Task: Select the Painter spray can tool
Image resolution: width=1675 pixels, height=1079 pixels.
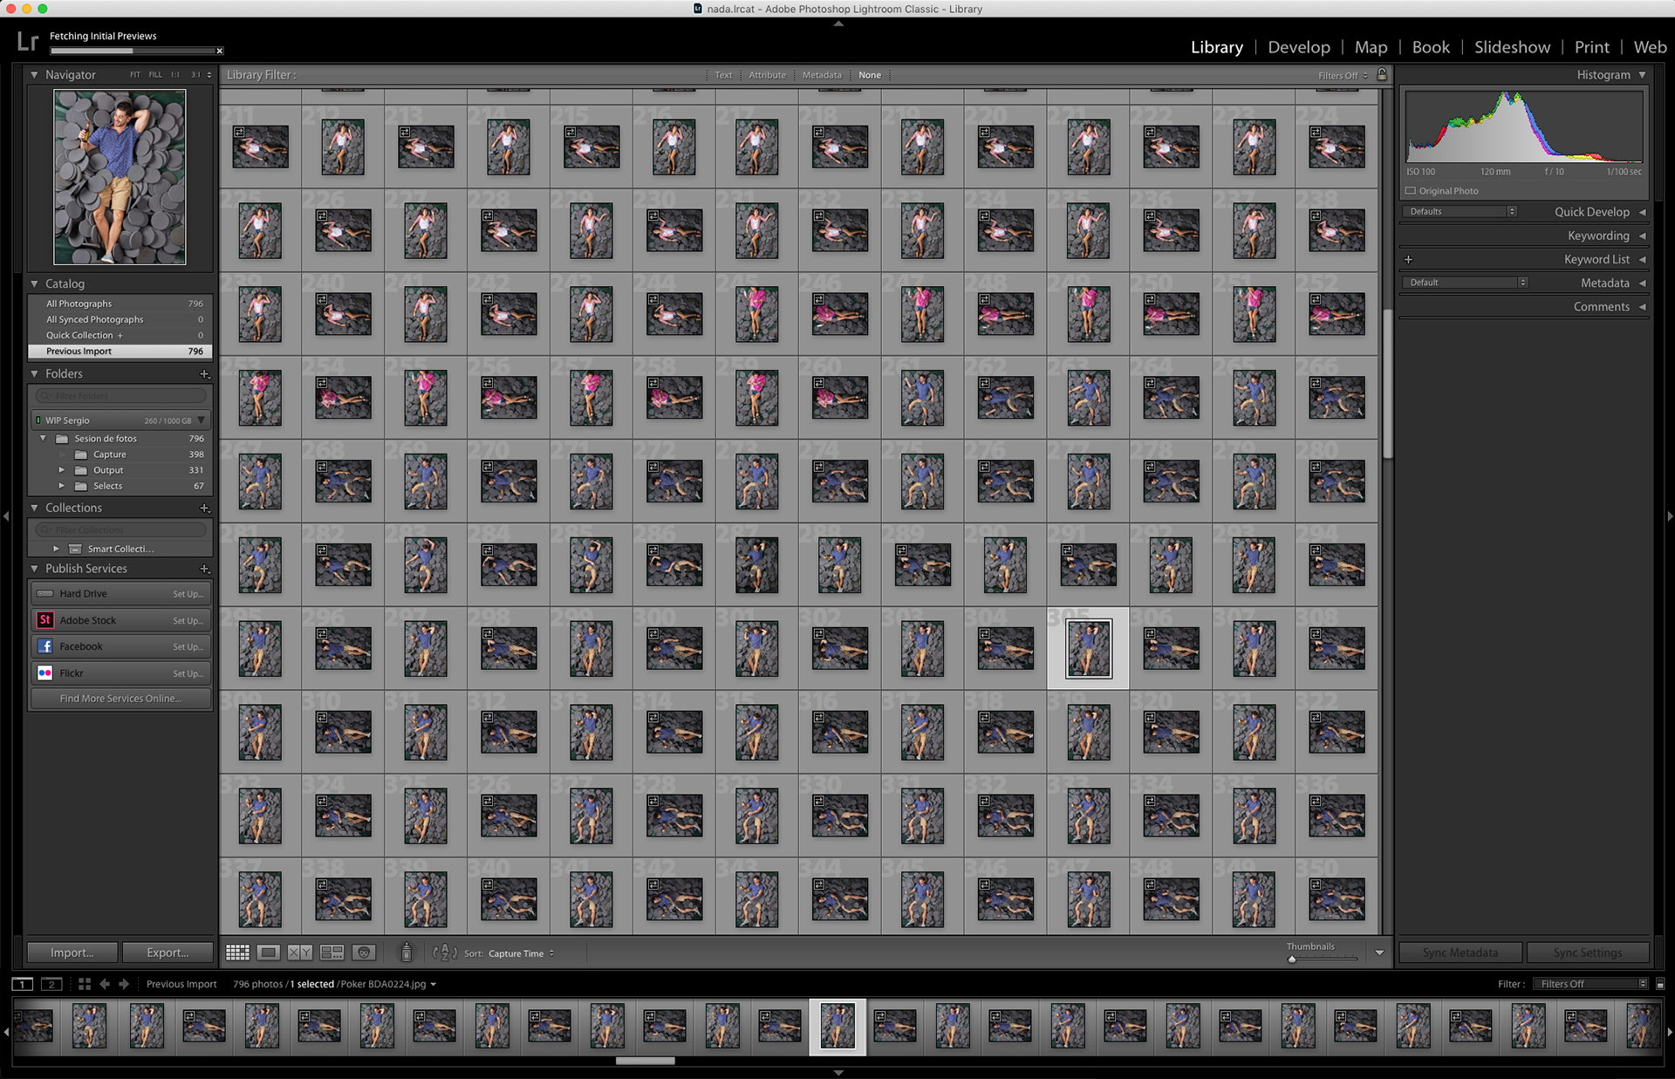Action: (x=406, y=953)
